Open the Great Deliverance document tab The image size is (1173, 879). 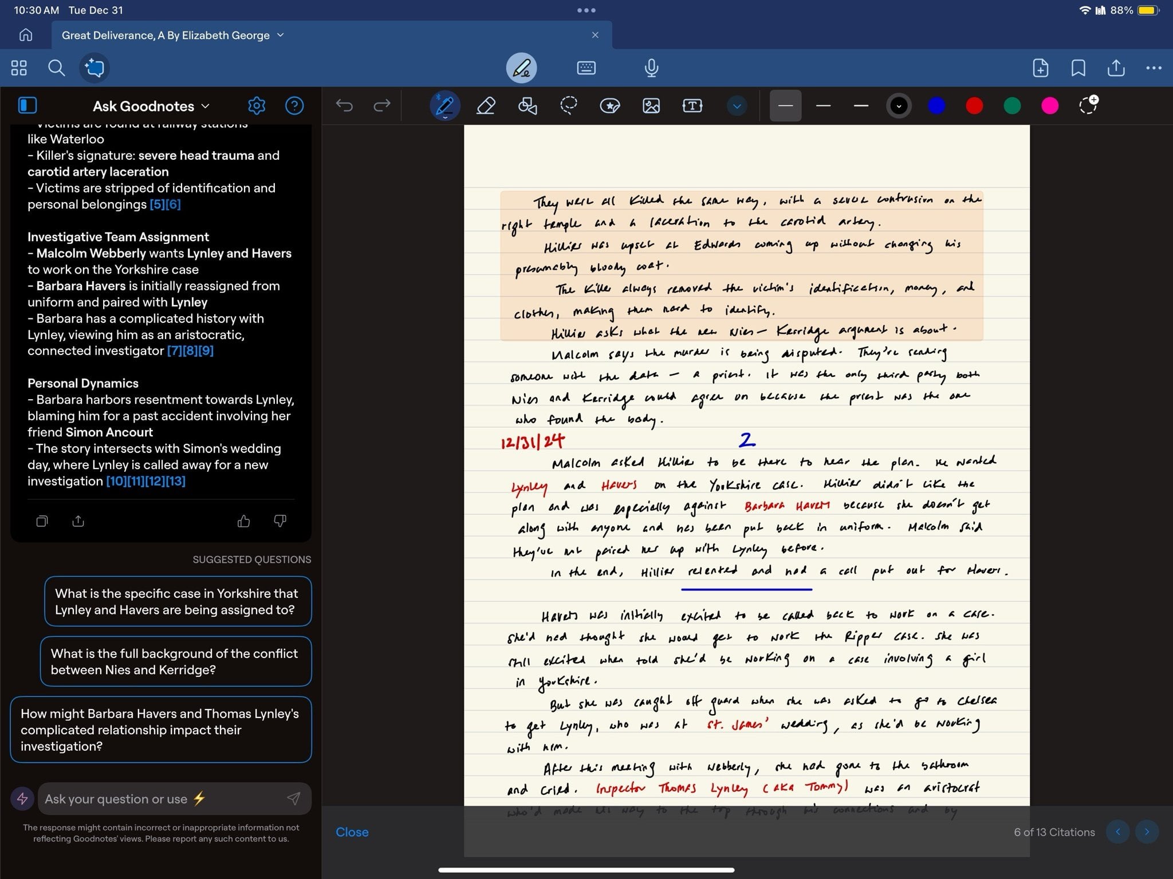332,35
